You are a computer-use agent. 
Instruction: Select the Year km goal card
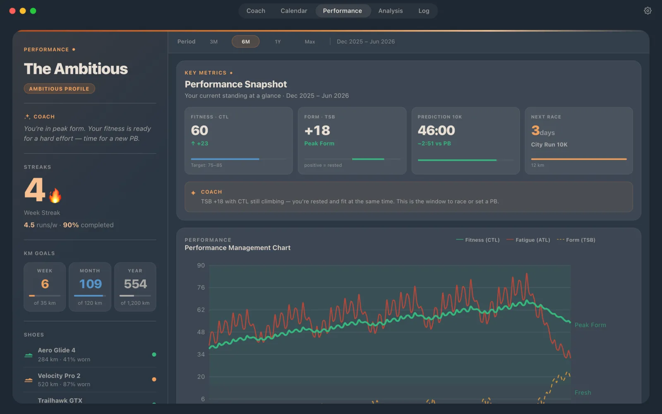click(x=135, y=286)
